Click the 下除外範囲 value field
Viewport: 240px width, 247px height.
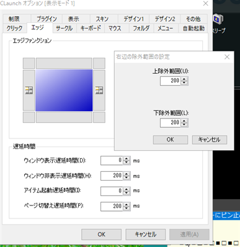[x=171, y=123]
